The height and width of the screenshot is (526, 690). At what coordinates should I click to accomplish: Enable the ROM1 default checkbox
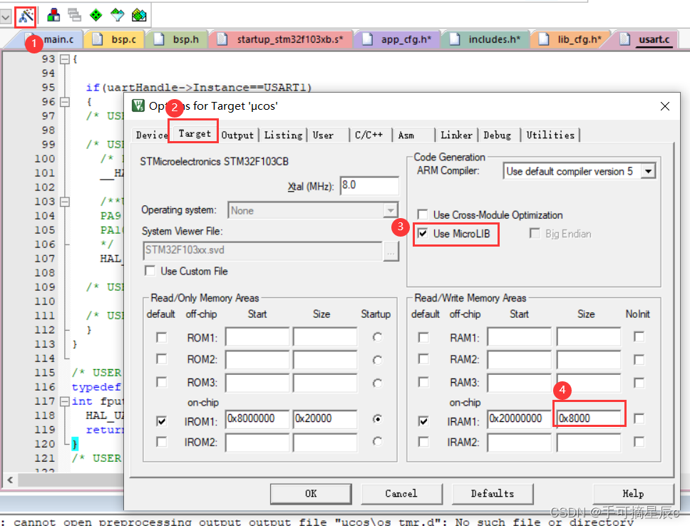coord(162,338)
